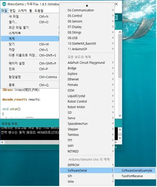
Task: Open Firmata library examples
Action: click(x=87, y=85)
